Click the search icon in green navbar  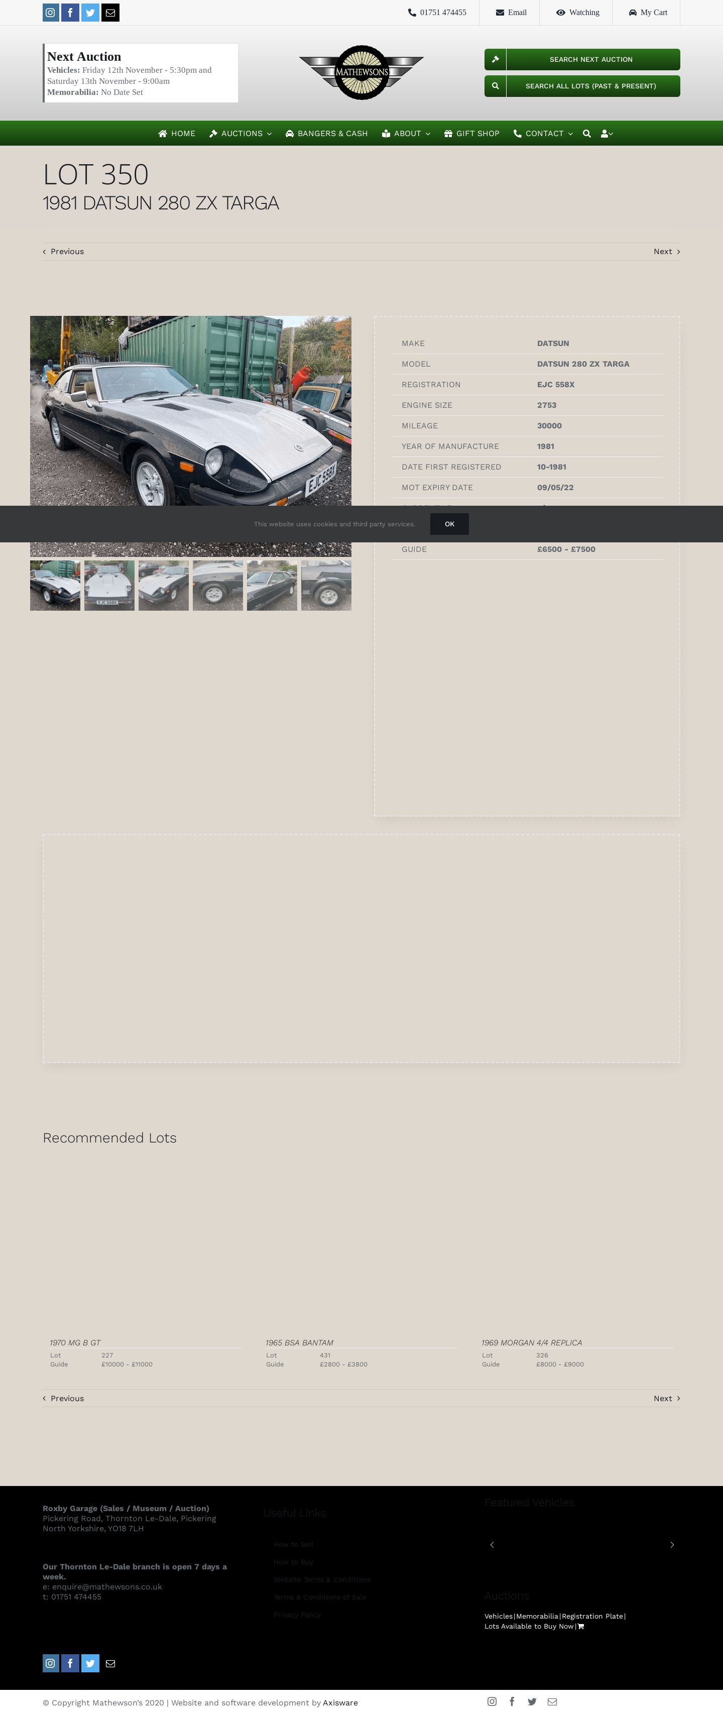586,133
